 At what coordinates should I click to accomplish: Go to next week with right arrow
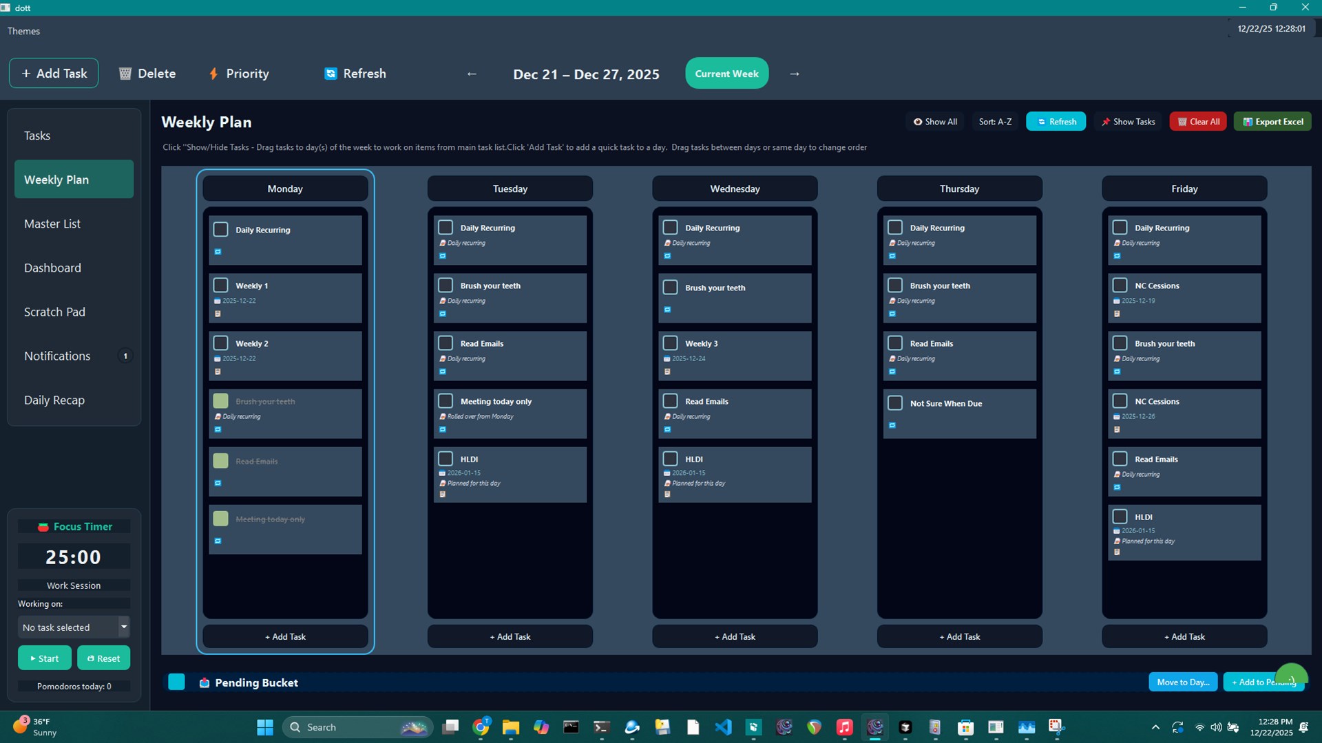click(x=795, y=74)
